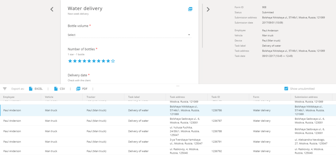Click the last empty star in bottle rating
Image resolution: width=336 pixels, height=155 pixels.
pyautogui.click(x=113, y=61)
